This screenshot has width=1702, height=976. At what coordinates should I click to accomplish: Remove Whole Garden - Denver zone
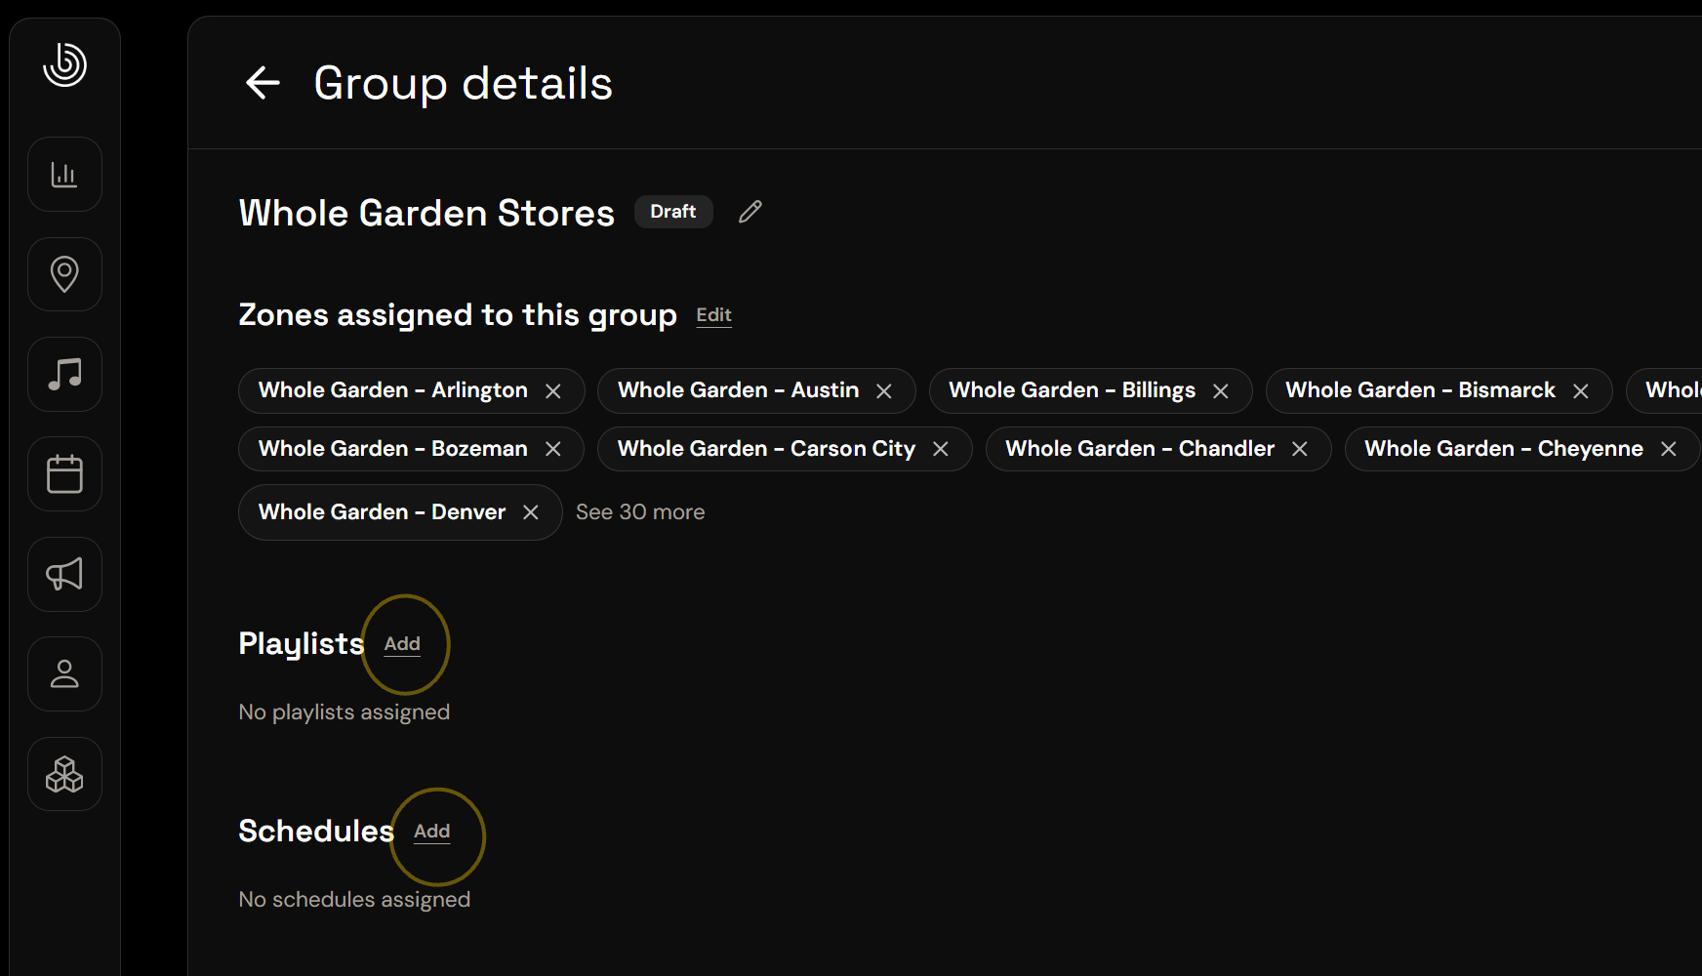531,512
